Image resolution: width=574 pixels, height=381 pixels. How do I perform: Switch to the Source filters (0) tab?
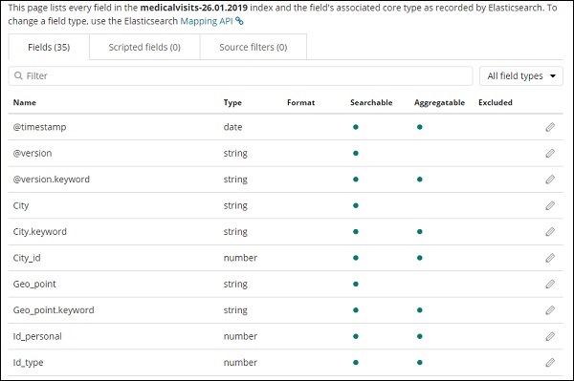tap(254, 47)
